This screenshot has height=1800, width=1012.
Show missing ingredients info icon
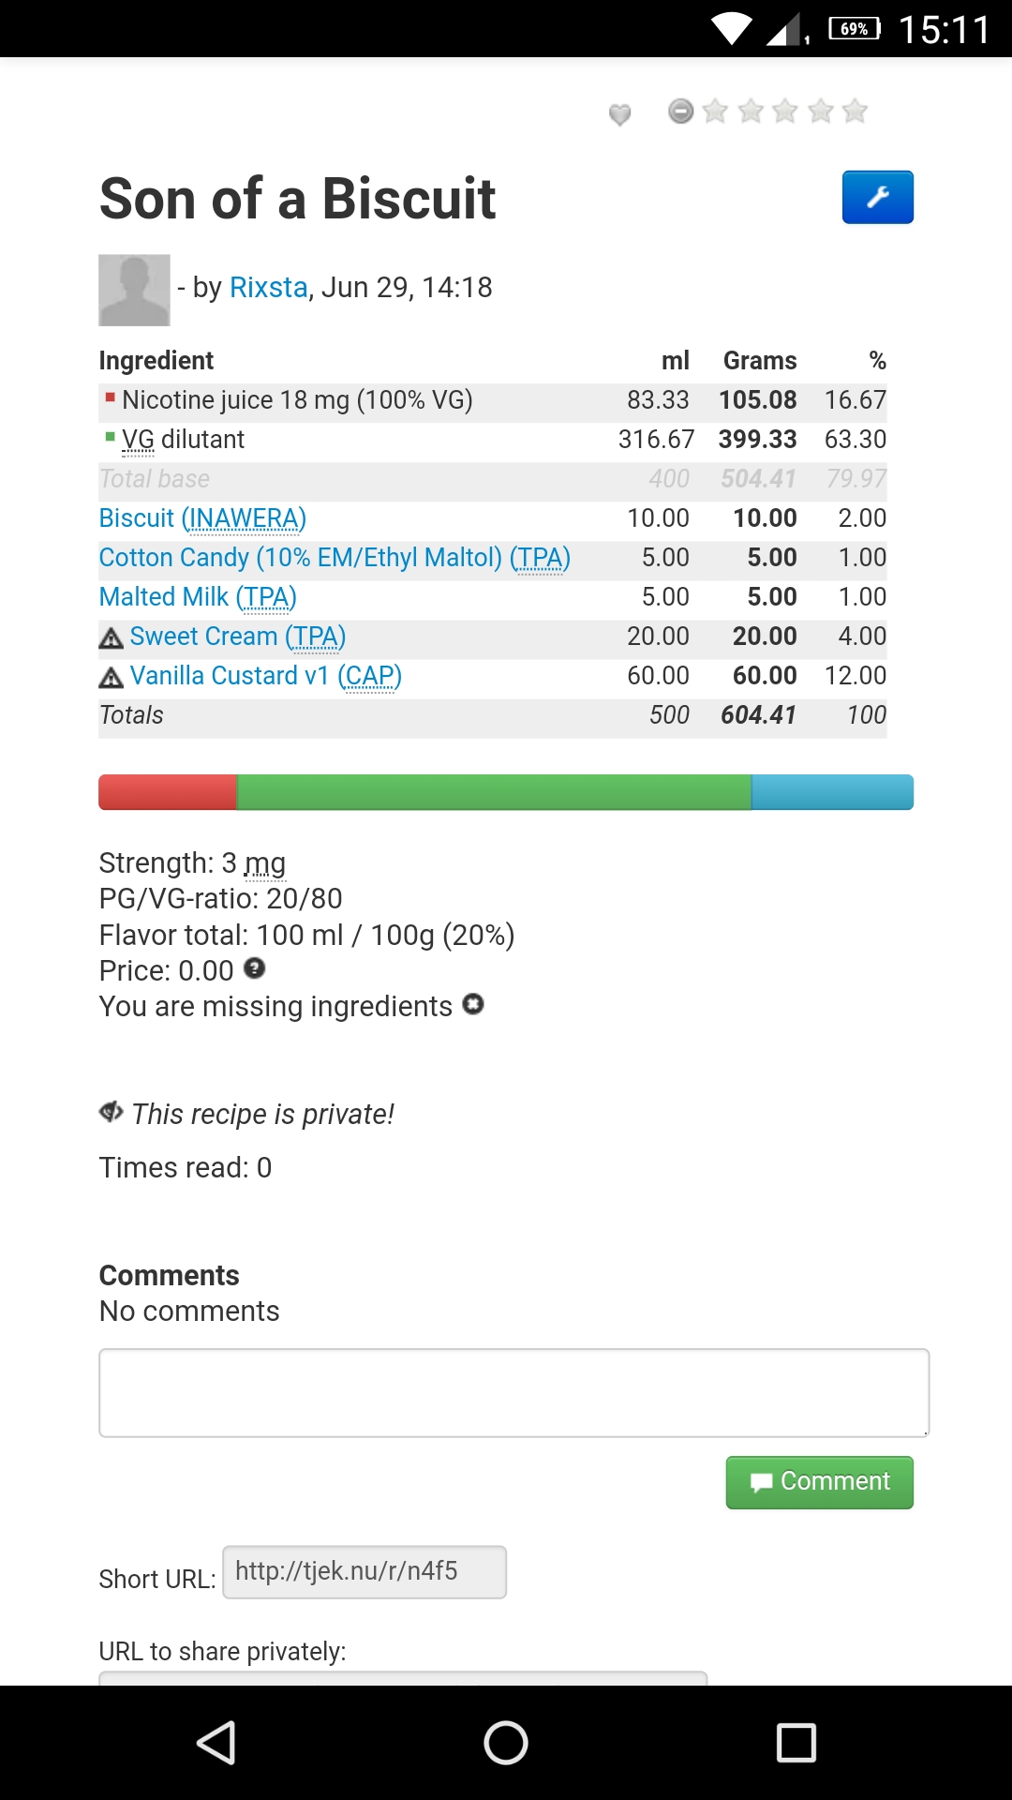(474, 1004)
